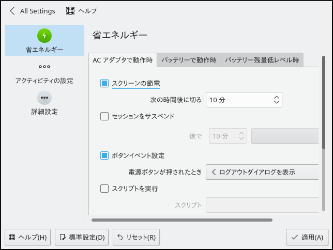Image resolution: width=333 pixels, height=250 pixels.
Task: Click the lifebuoy icon beside the top ヘルプ
Action: [70, 11]
